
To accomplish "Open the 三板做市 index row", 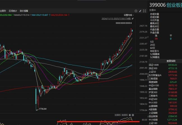I will 165,96.
